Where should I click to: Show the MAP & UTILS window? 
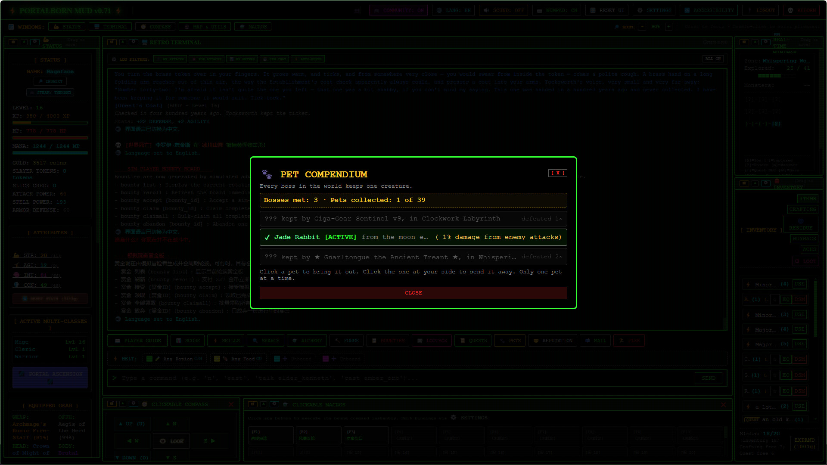[x=205, y=27]
